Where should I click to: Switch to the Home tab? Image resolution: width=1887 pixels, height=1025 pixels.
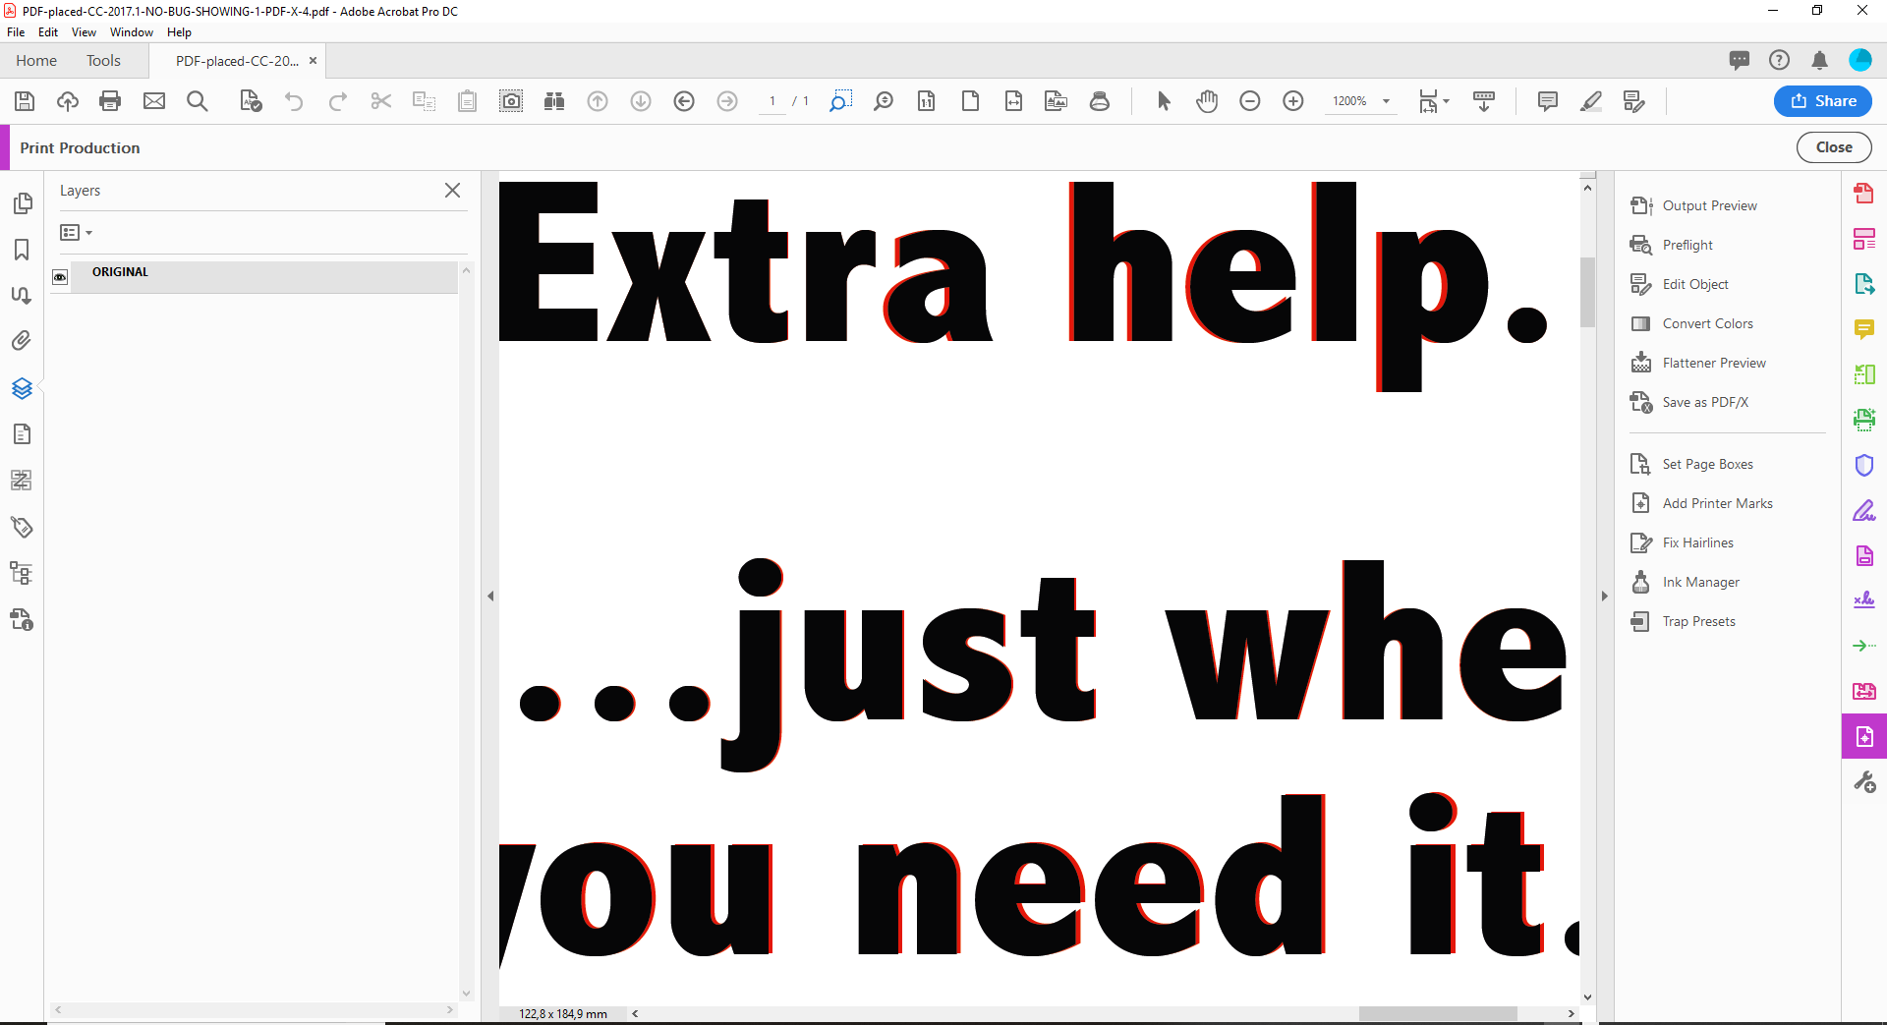click(x=36, y=61)
